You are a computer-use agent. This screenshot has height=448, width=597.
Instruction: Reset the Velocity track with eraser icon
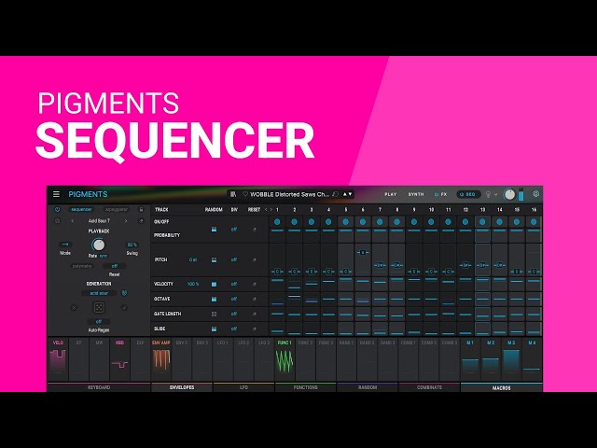coord(255,284)
